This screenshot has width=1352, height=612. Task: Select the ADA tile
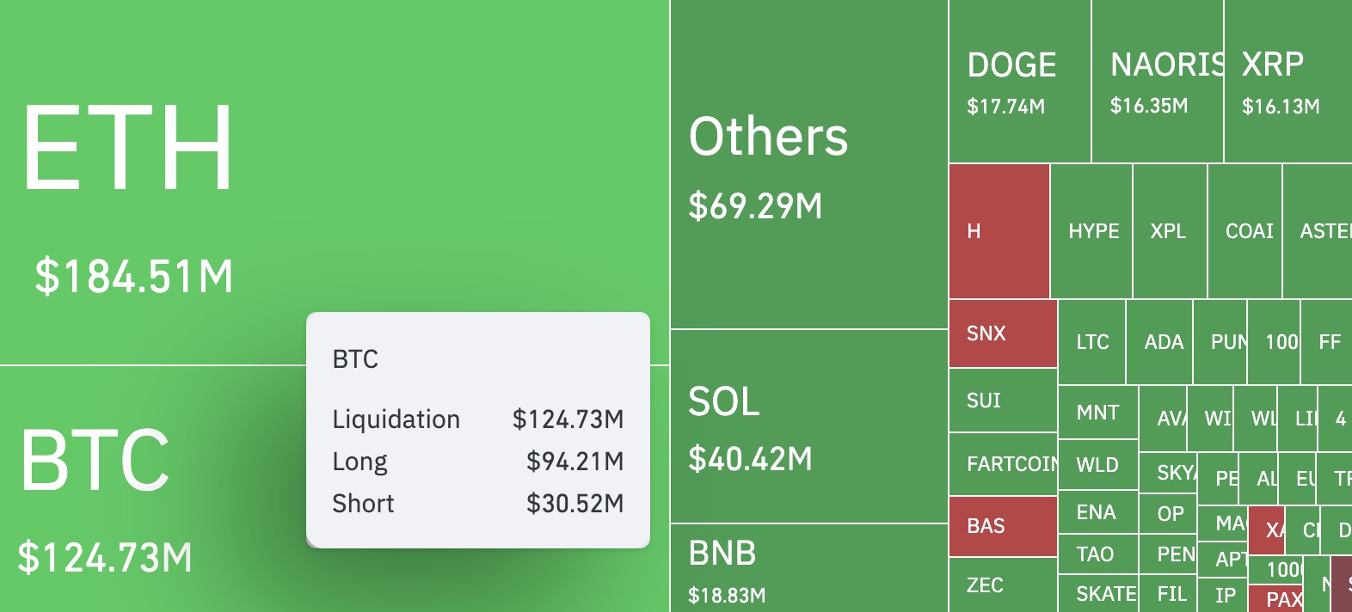(x=1159, y=342)
